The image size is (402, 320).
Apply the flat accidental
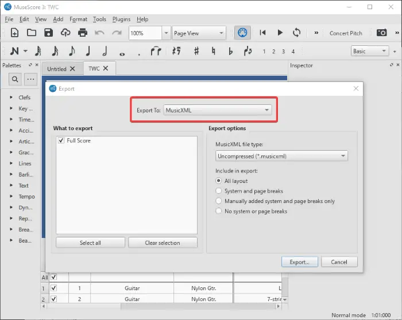tap(230, 51)
